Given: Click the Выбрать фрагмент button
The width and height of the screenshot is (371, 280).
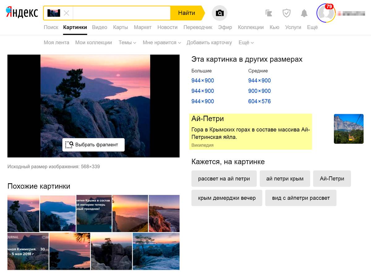Looking at the screenshot, I should (93, 144).
